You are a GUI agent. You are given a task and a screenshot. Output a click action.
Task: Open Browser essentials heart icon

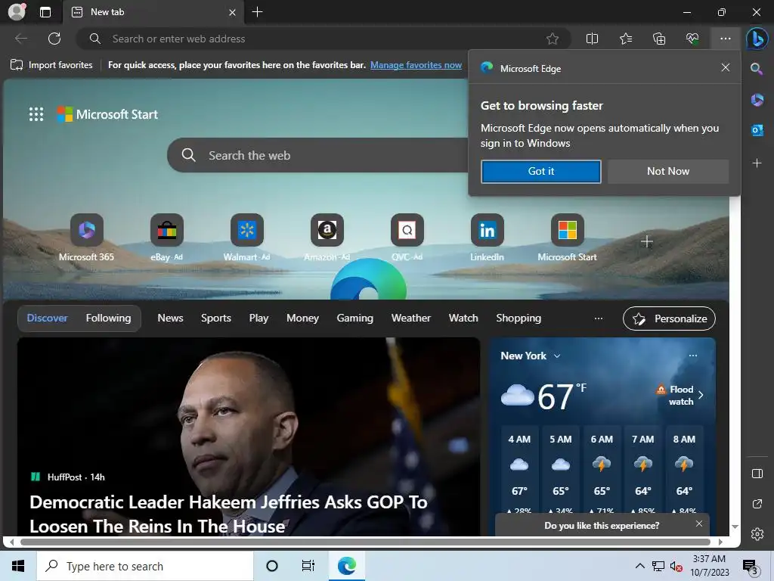point(692,39)
